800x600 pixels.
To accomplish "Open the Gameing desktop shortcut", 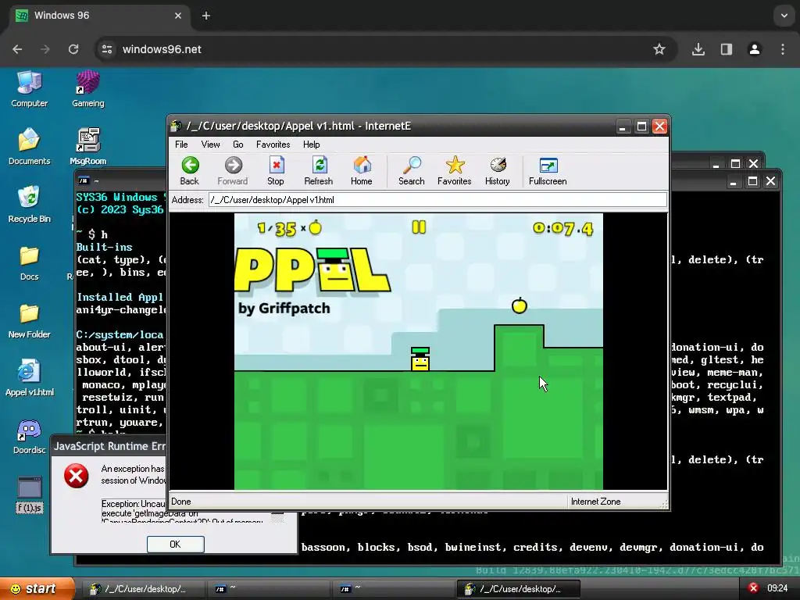I will pyautogui.click(x=87, y=90).
